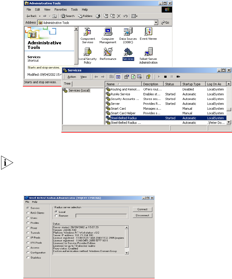Select the Local radius server option
Screen dimensions: 232x279
[56, 212]
